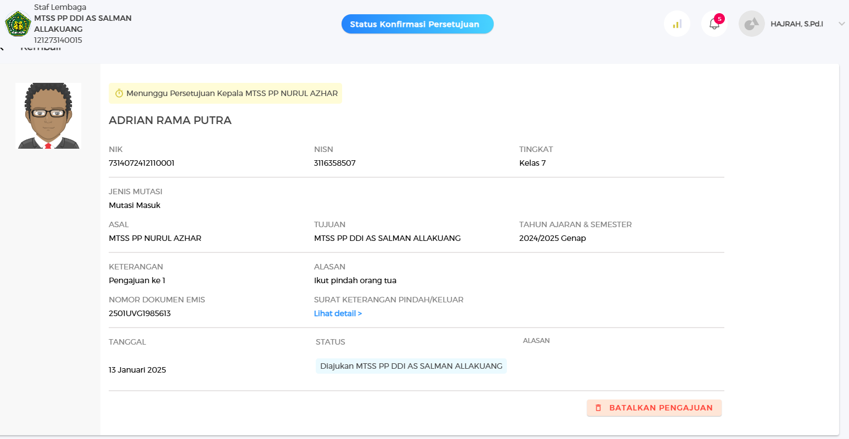Click the HAJRAH, S.Pd.I username
849x439 pixels.
797,24
